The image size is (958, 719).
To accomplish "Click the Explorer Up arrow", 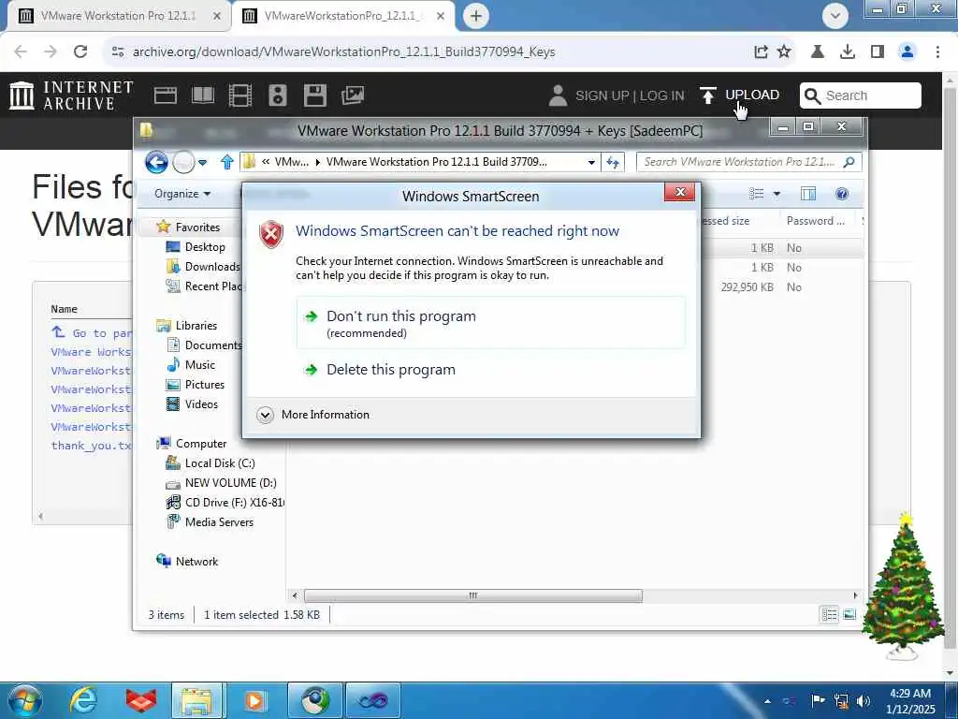I will pos(227,162).
